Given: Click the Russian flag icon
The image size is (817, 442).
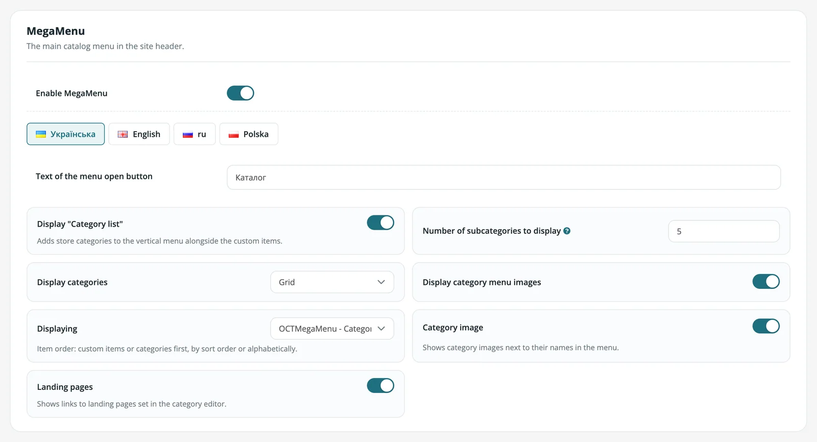Looking at the screenshot, I should [188, 135].
